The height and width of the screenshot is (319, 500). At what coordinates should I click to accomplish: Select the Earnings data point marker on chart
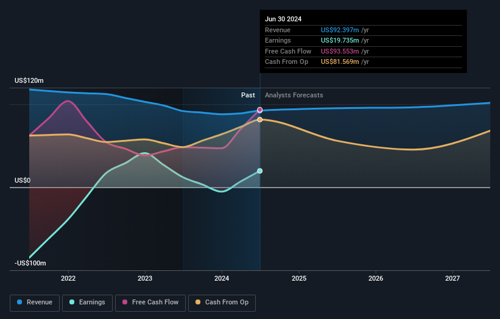[x=260, y=171]
